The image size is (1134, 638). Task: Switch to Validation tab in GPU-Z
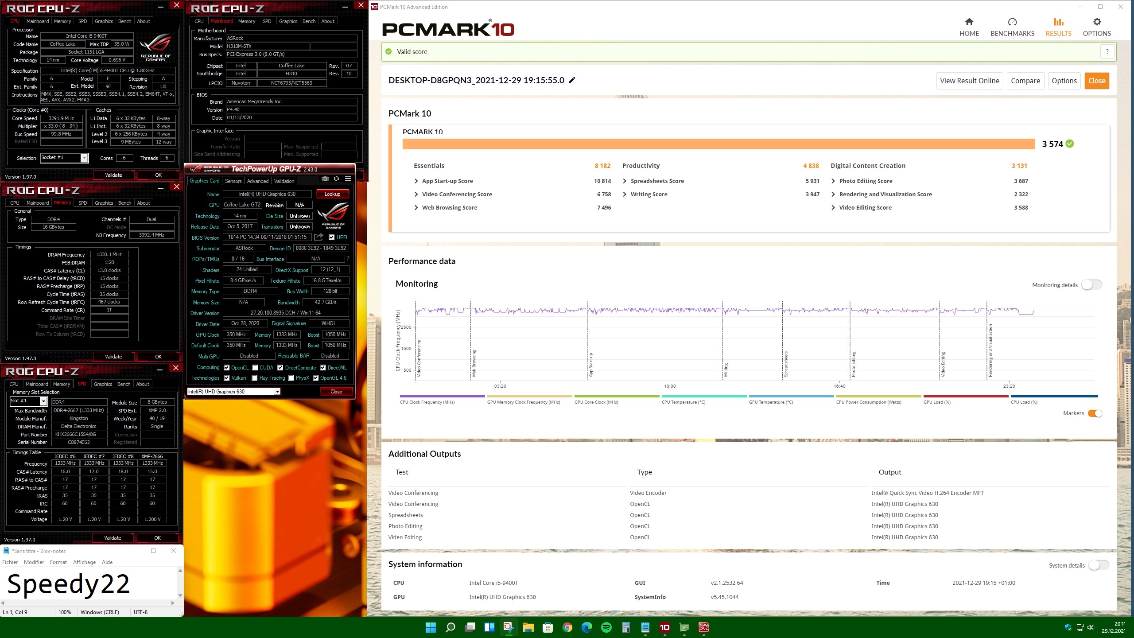284,181
